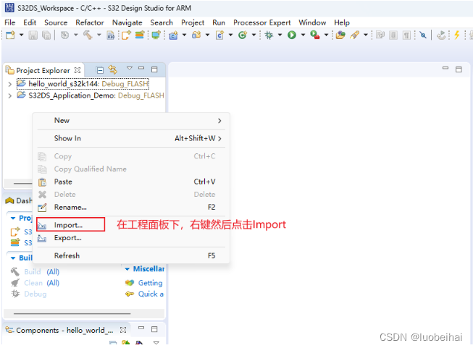Open the New wizard dropdown arrow

[x=21, y=35]
